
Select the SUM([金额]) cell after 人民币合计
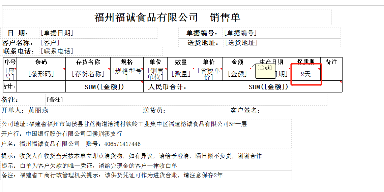pyautogui.click(x=268, y=86)
